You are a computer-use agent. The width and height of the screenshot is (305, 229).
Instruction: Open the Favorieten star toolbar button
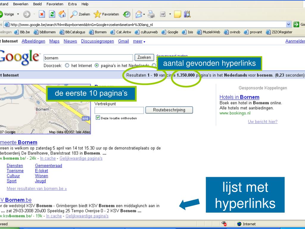coord(106,14)
